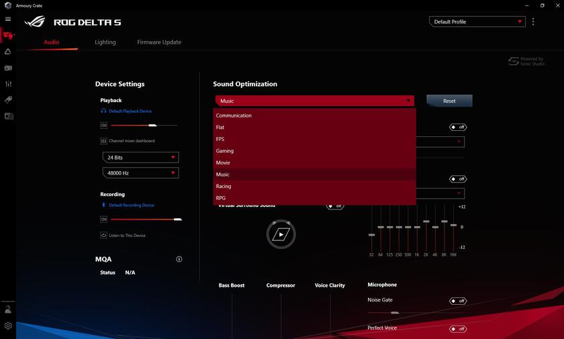This screenshot has height=339, width=564.
Task: Expand the 24 Bits dropdown
Action: [x=140, y=157]
